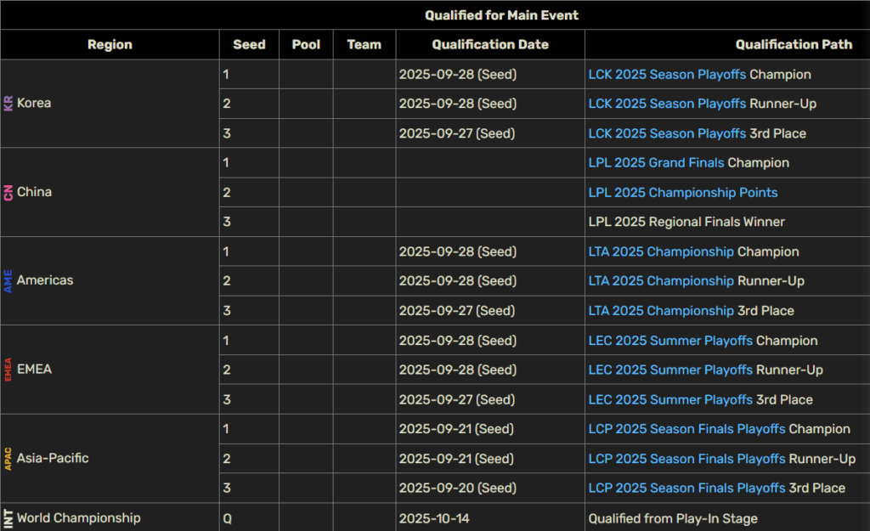Click the CN region icon beside China
This screenshot has width=870, height=531.
[x=8, y=193]
